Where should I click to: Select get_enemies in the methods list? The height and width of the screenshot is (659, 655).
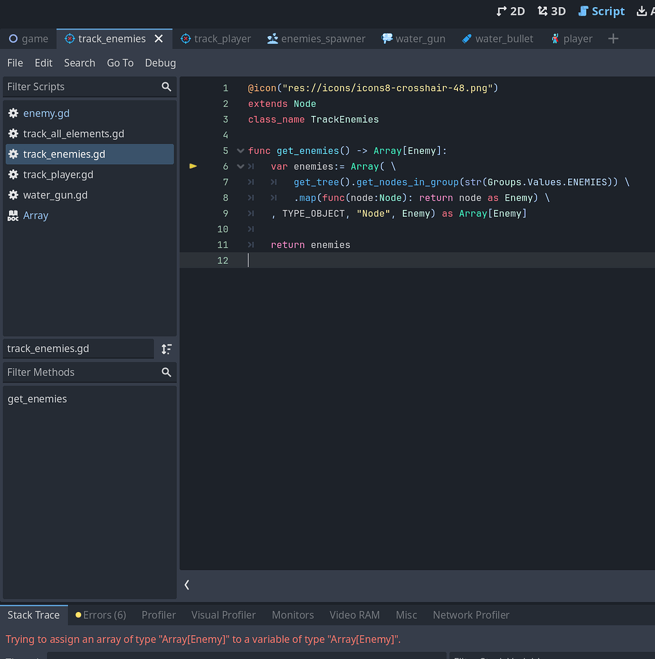point(37,398)
